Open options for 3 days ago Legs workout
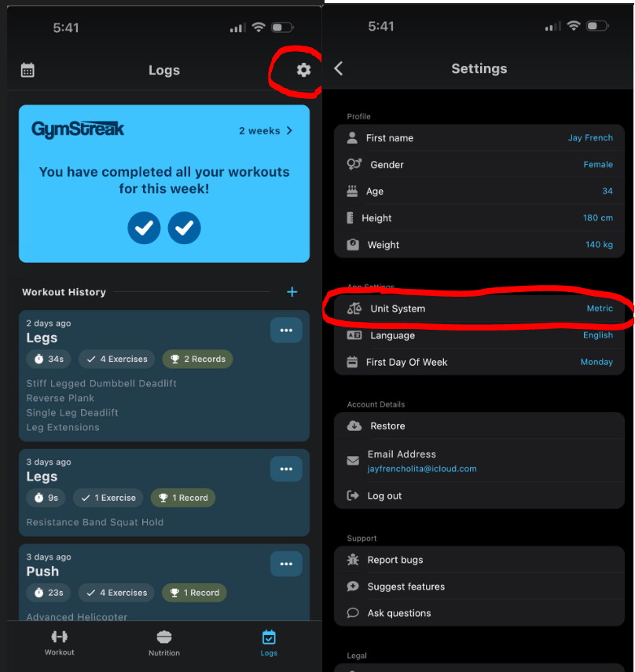 pos(286,469)
